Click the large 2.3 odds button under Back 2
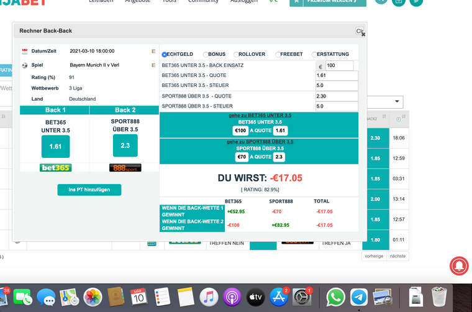Screen dimensions: 472x312 [x=125, y=145]
